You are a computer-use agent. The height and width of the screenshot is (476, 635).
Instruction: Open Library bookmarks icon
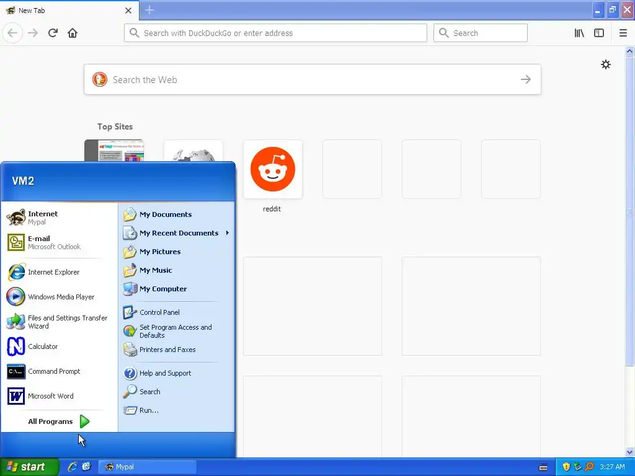pos(579,33)
